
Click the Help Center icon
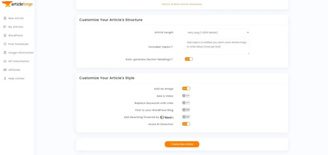tap(5, 78)
